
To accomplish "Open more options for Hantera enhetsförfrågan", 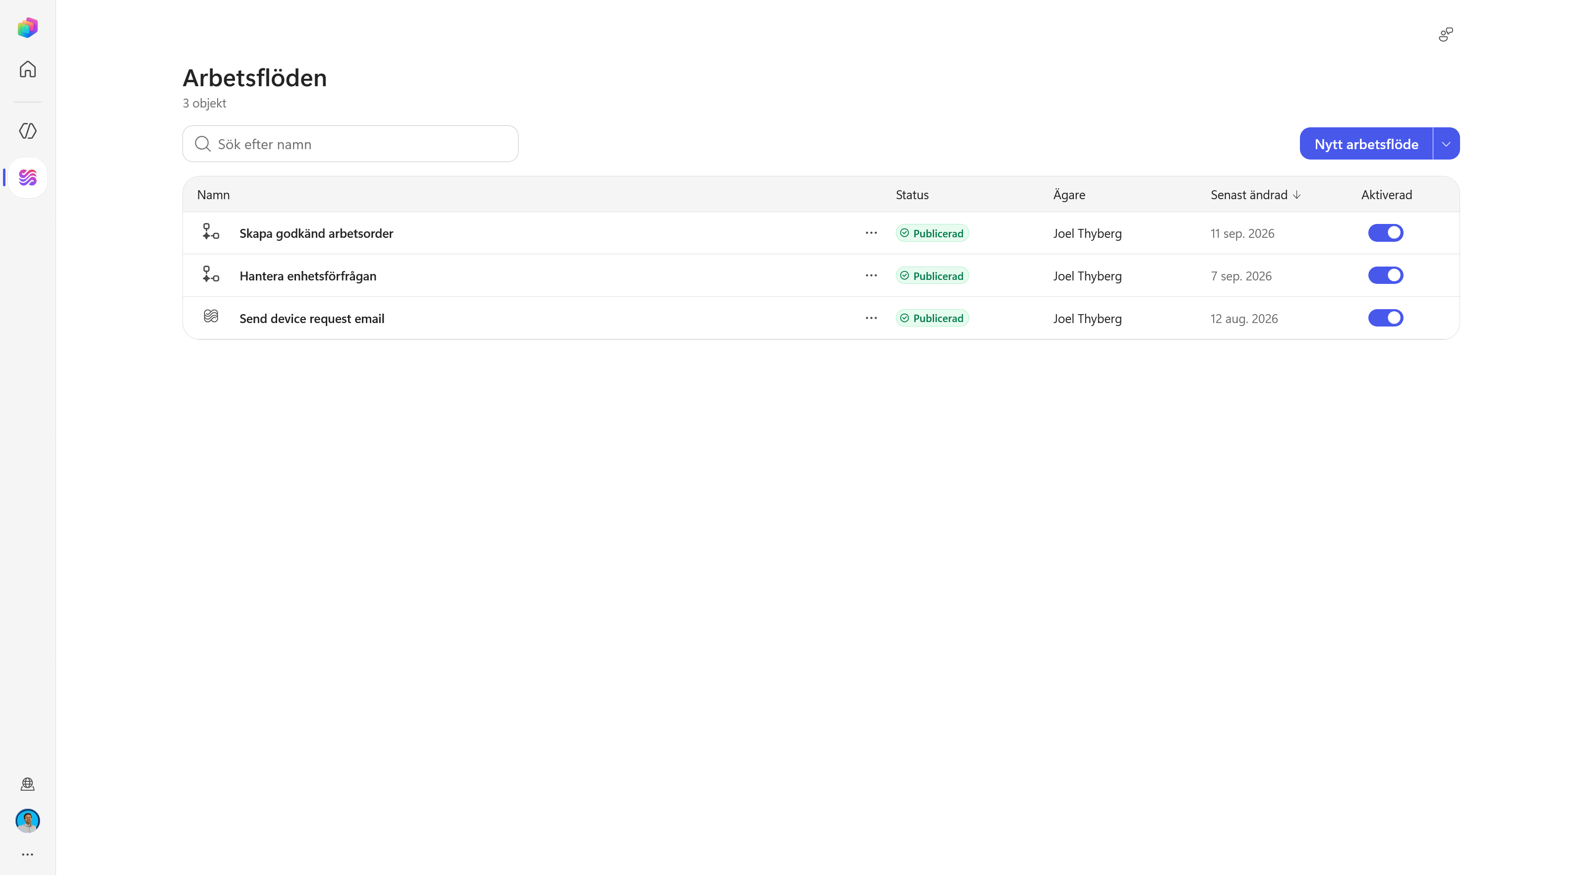I will coord(871,275).
